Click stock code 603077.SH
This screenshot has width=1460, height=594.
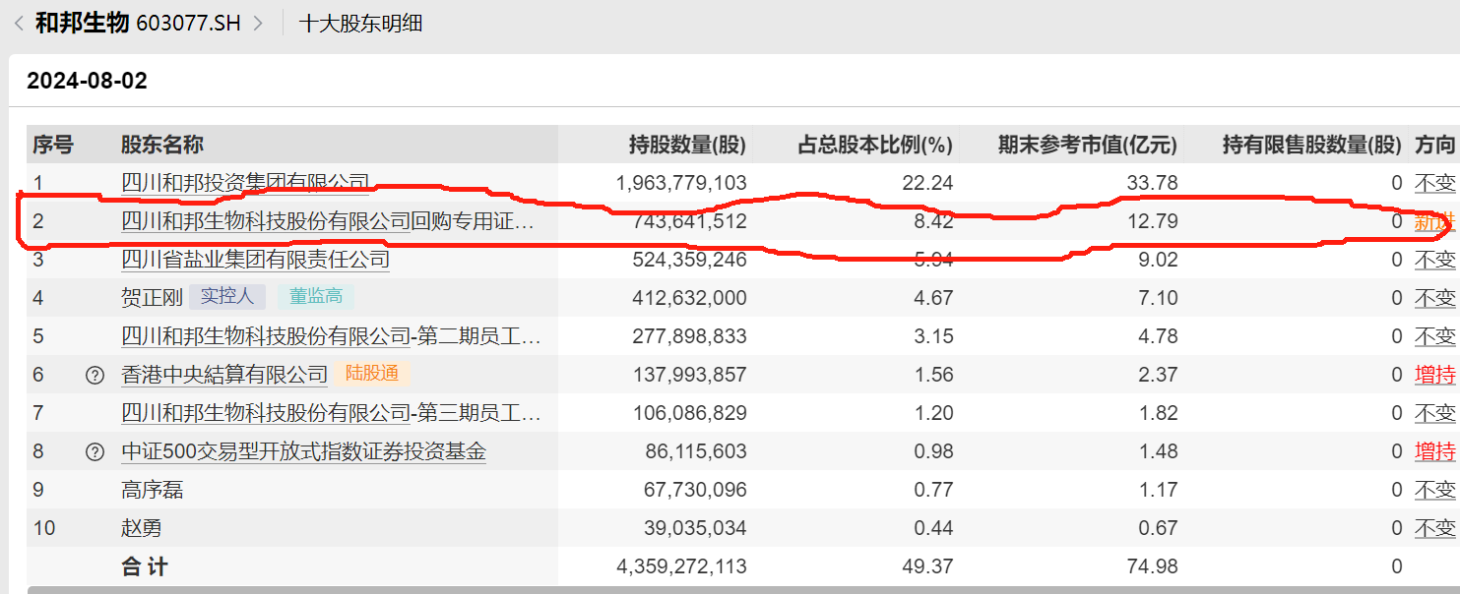click(188, 24)
